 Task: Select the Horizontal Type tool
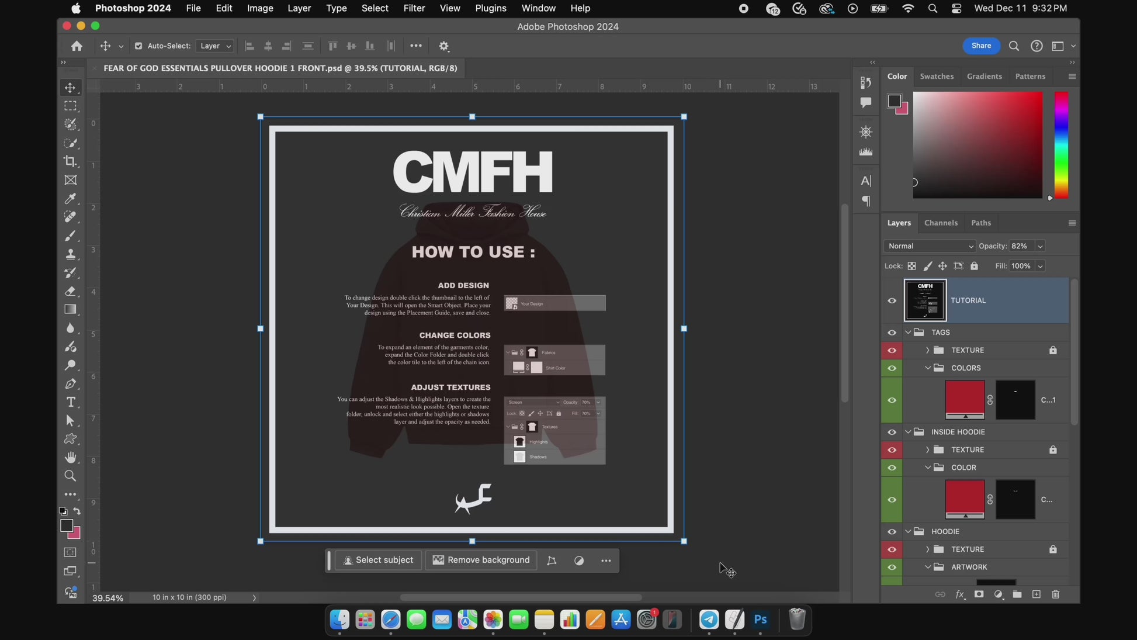point(70,402)
